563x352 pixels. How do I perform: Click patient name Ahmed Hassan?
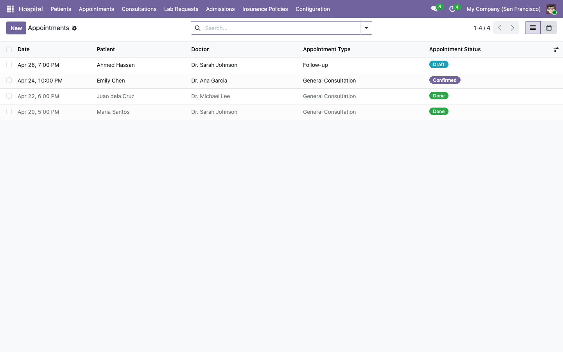pyautogui.click(x=116, y=65)
